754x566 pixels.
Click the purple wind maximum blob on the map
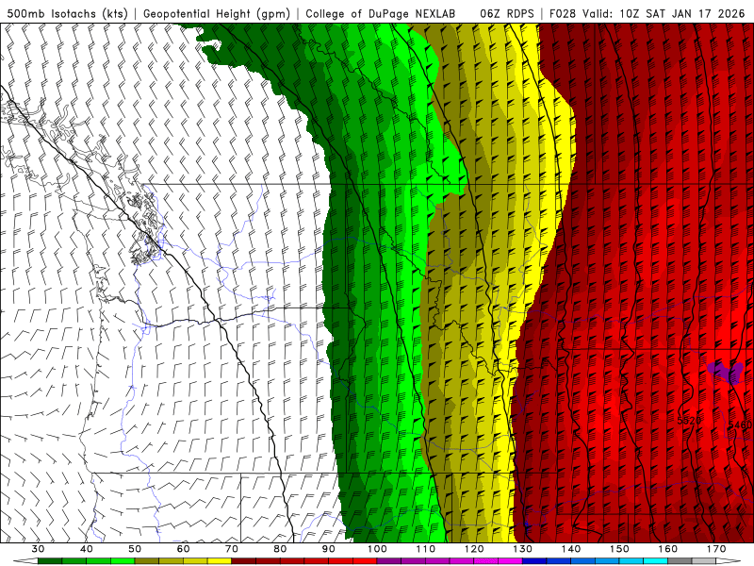click(725, 372)
